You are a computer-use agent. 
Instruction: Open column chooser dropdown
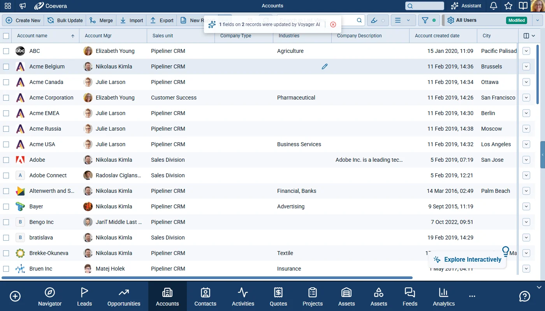click(529, 36)
